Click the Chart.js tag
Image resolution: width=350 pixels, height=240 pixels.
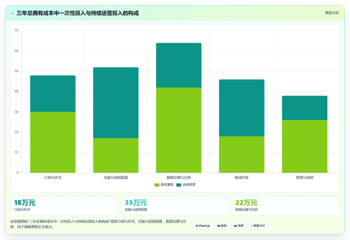[203, 226]
